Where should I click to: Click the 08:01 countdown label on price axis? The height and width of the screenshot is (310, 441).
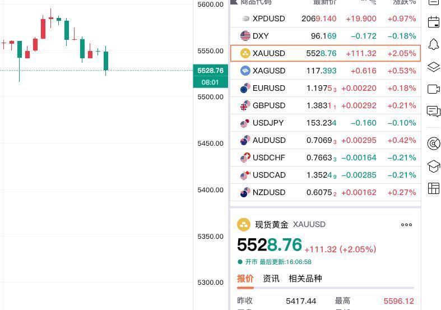(210, 82)
